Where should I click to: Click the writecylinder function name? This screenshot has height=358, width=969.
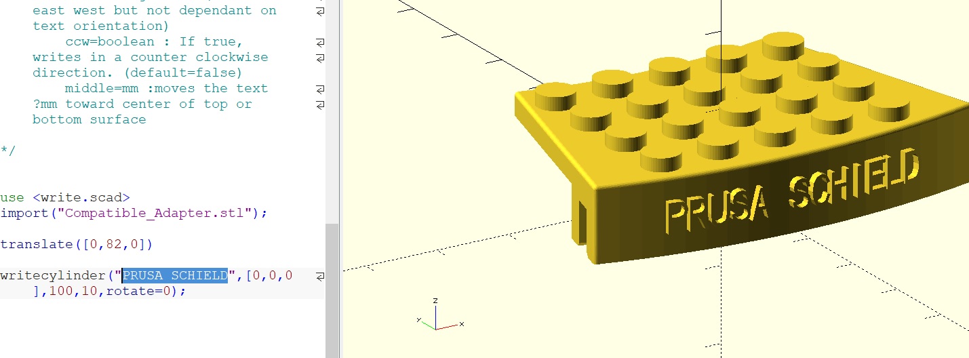(x=53, y=275)
